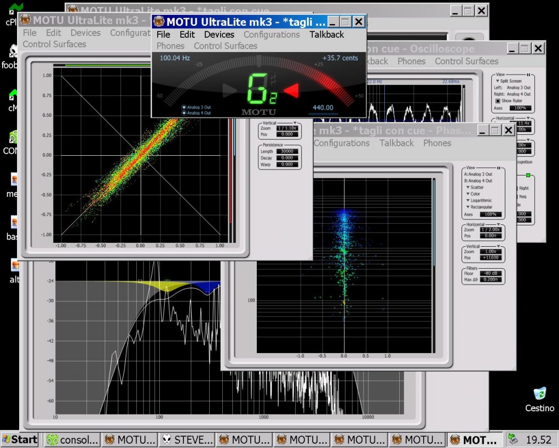Edit Filters Max Δθ 0.200π value
The width and height of the screenshot is (559, 448).
tap(491, 280)
